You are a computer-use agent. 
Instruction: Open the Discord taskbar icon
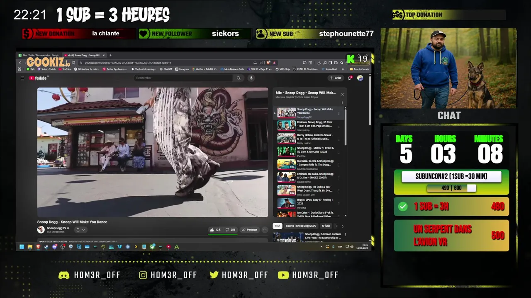[54, 247]
